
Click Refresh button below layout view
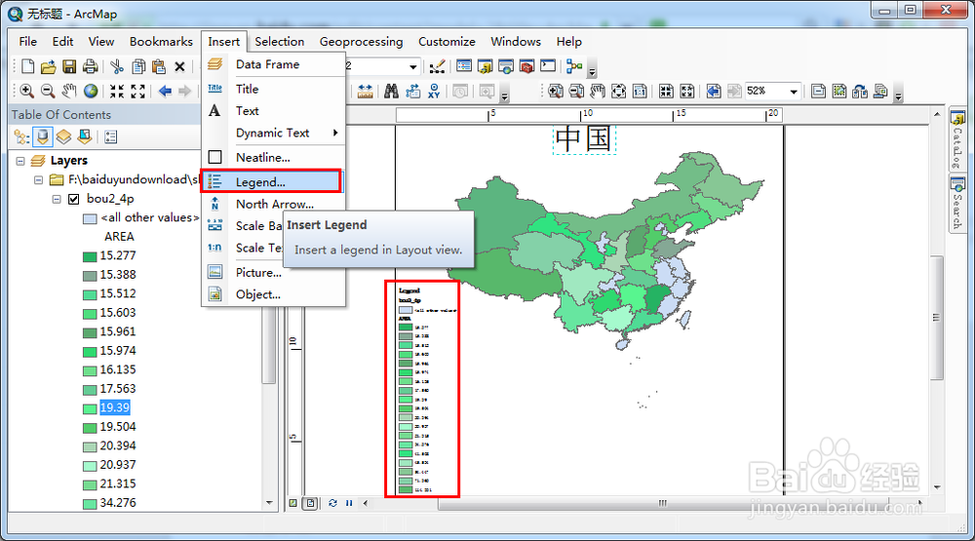332,503
